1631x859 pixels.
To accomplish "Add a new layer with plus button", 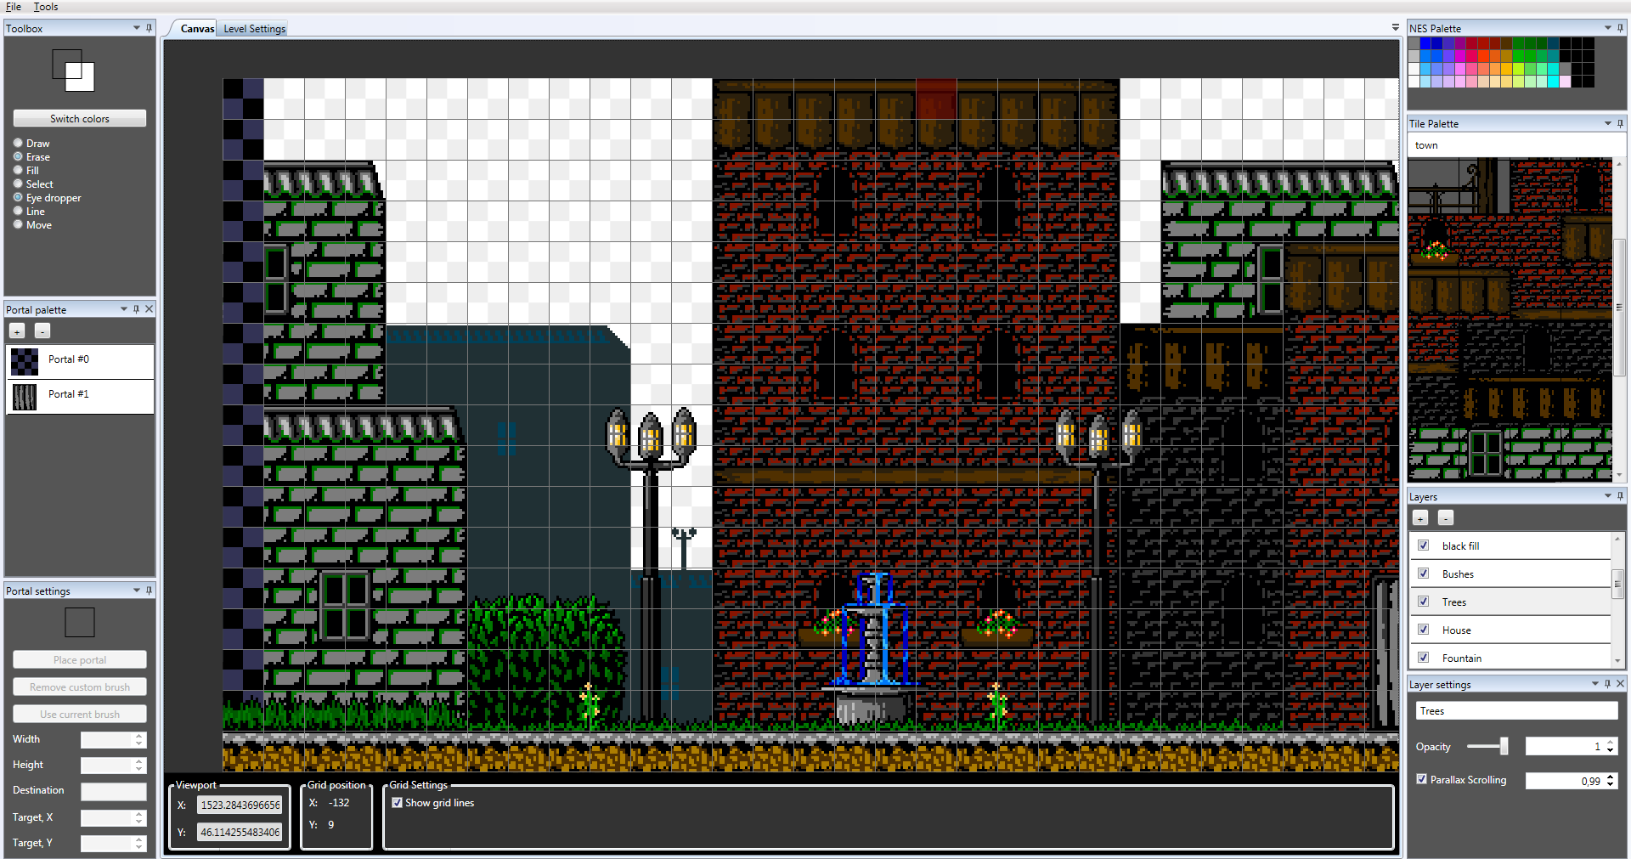I will pos(1420,518).
